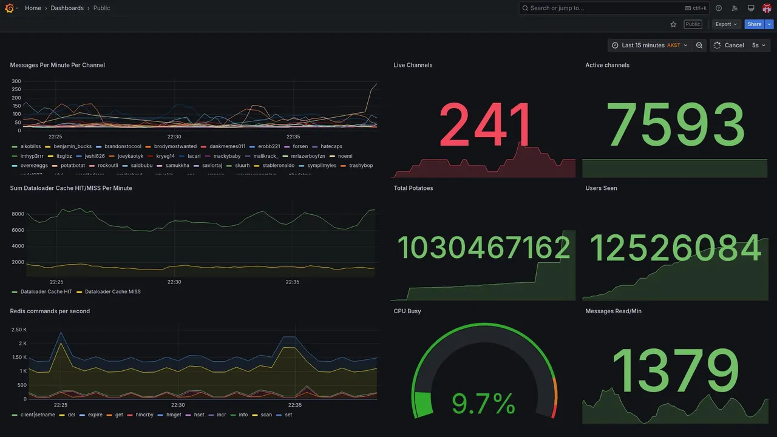Viewport: 777px width, 437px height.
Task: Open the Grafana logo menu
Action: (10, 8)
